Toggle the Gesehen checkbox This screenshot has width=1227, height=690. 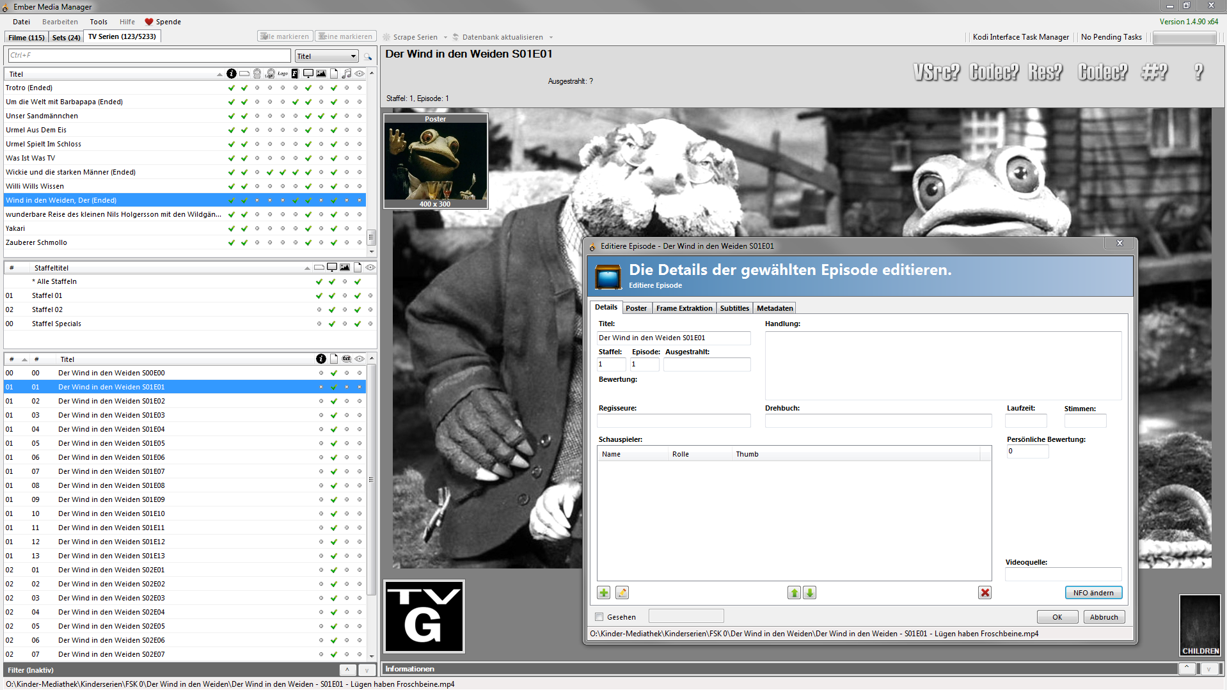599,617
